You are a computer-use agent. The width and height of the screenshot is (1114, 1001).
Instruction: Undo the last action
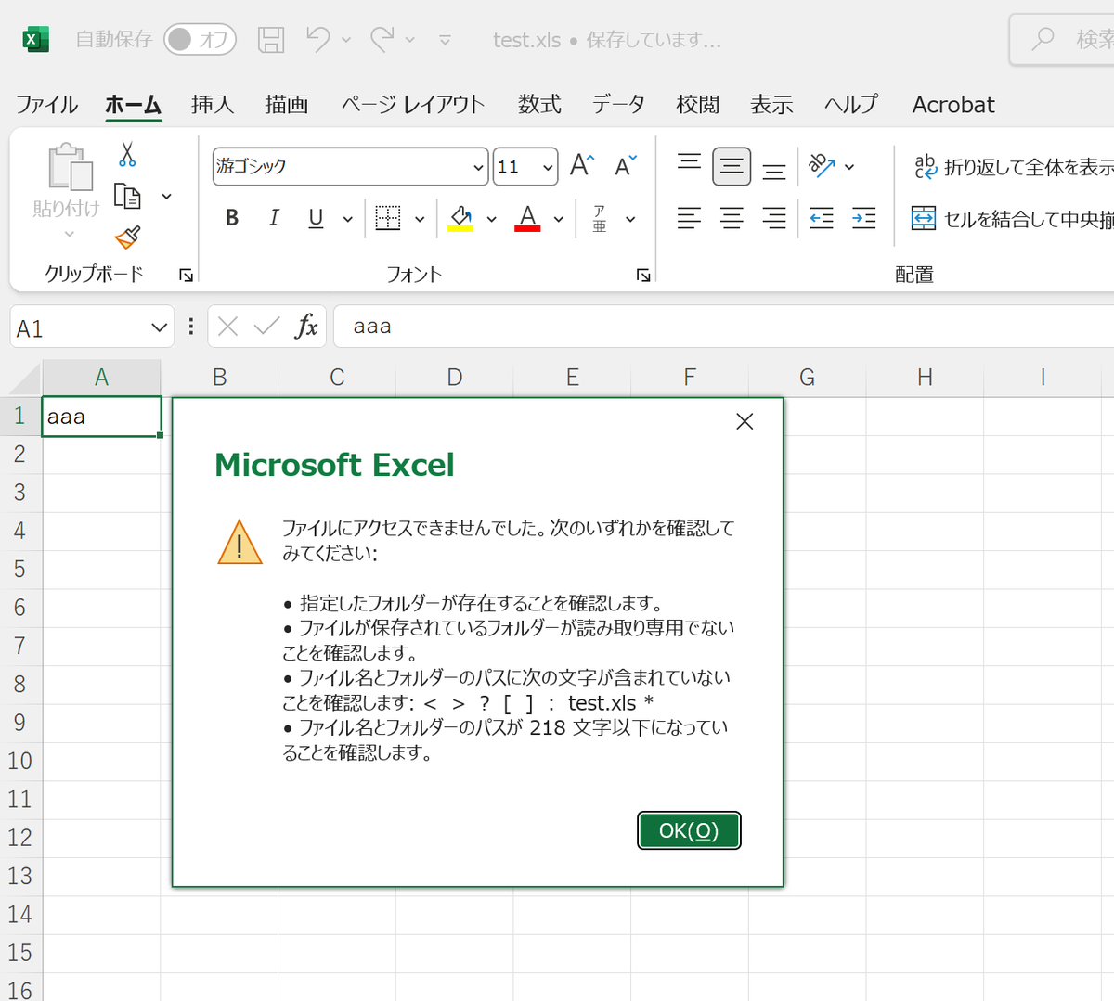click(318, 39)
